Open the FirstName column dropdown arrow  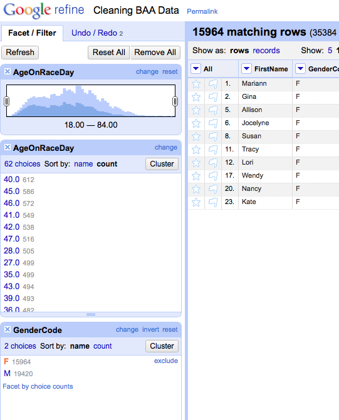(x=246, y=69)
